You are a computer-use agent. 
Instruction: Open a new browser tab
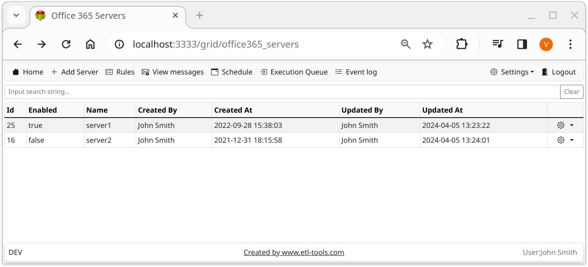coord(200,15)
